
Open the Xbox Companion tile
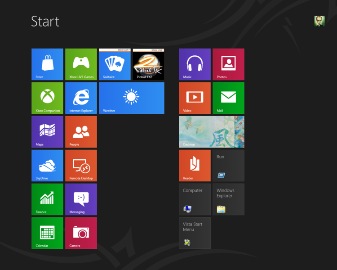click(47, 98)
